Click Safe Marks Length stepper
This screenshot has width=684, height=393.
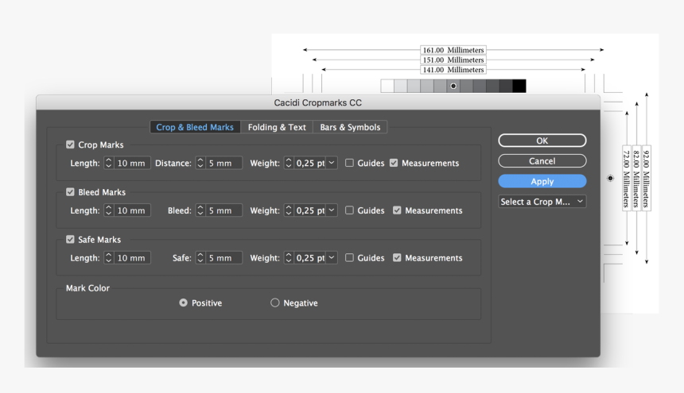tap(109, 258)
